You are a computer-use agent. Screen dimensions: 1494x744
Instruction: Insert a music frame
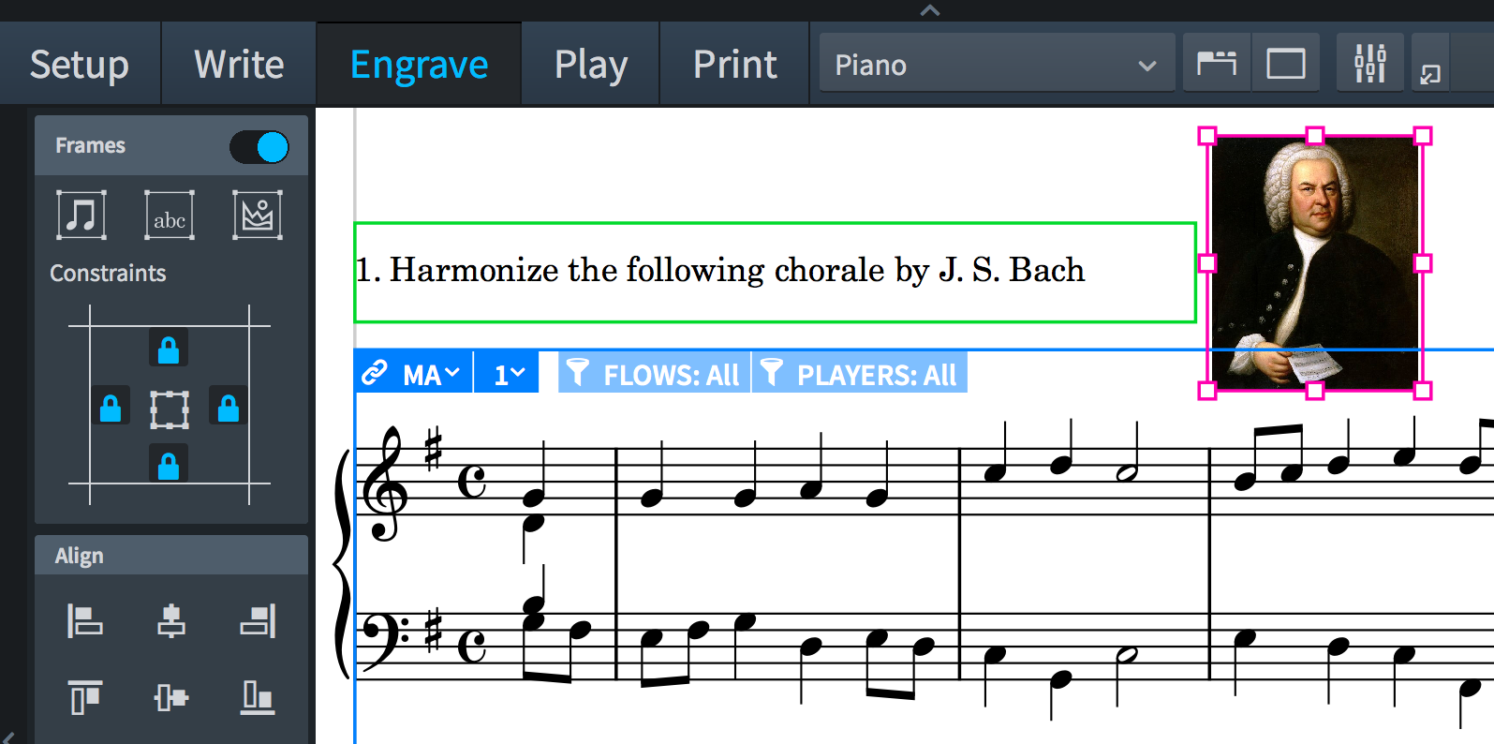pos(81,216)
